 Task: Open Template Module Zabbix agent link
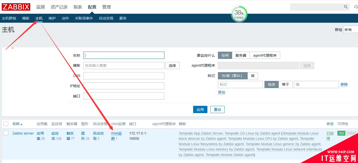click(230, 155)
